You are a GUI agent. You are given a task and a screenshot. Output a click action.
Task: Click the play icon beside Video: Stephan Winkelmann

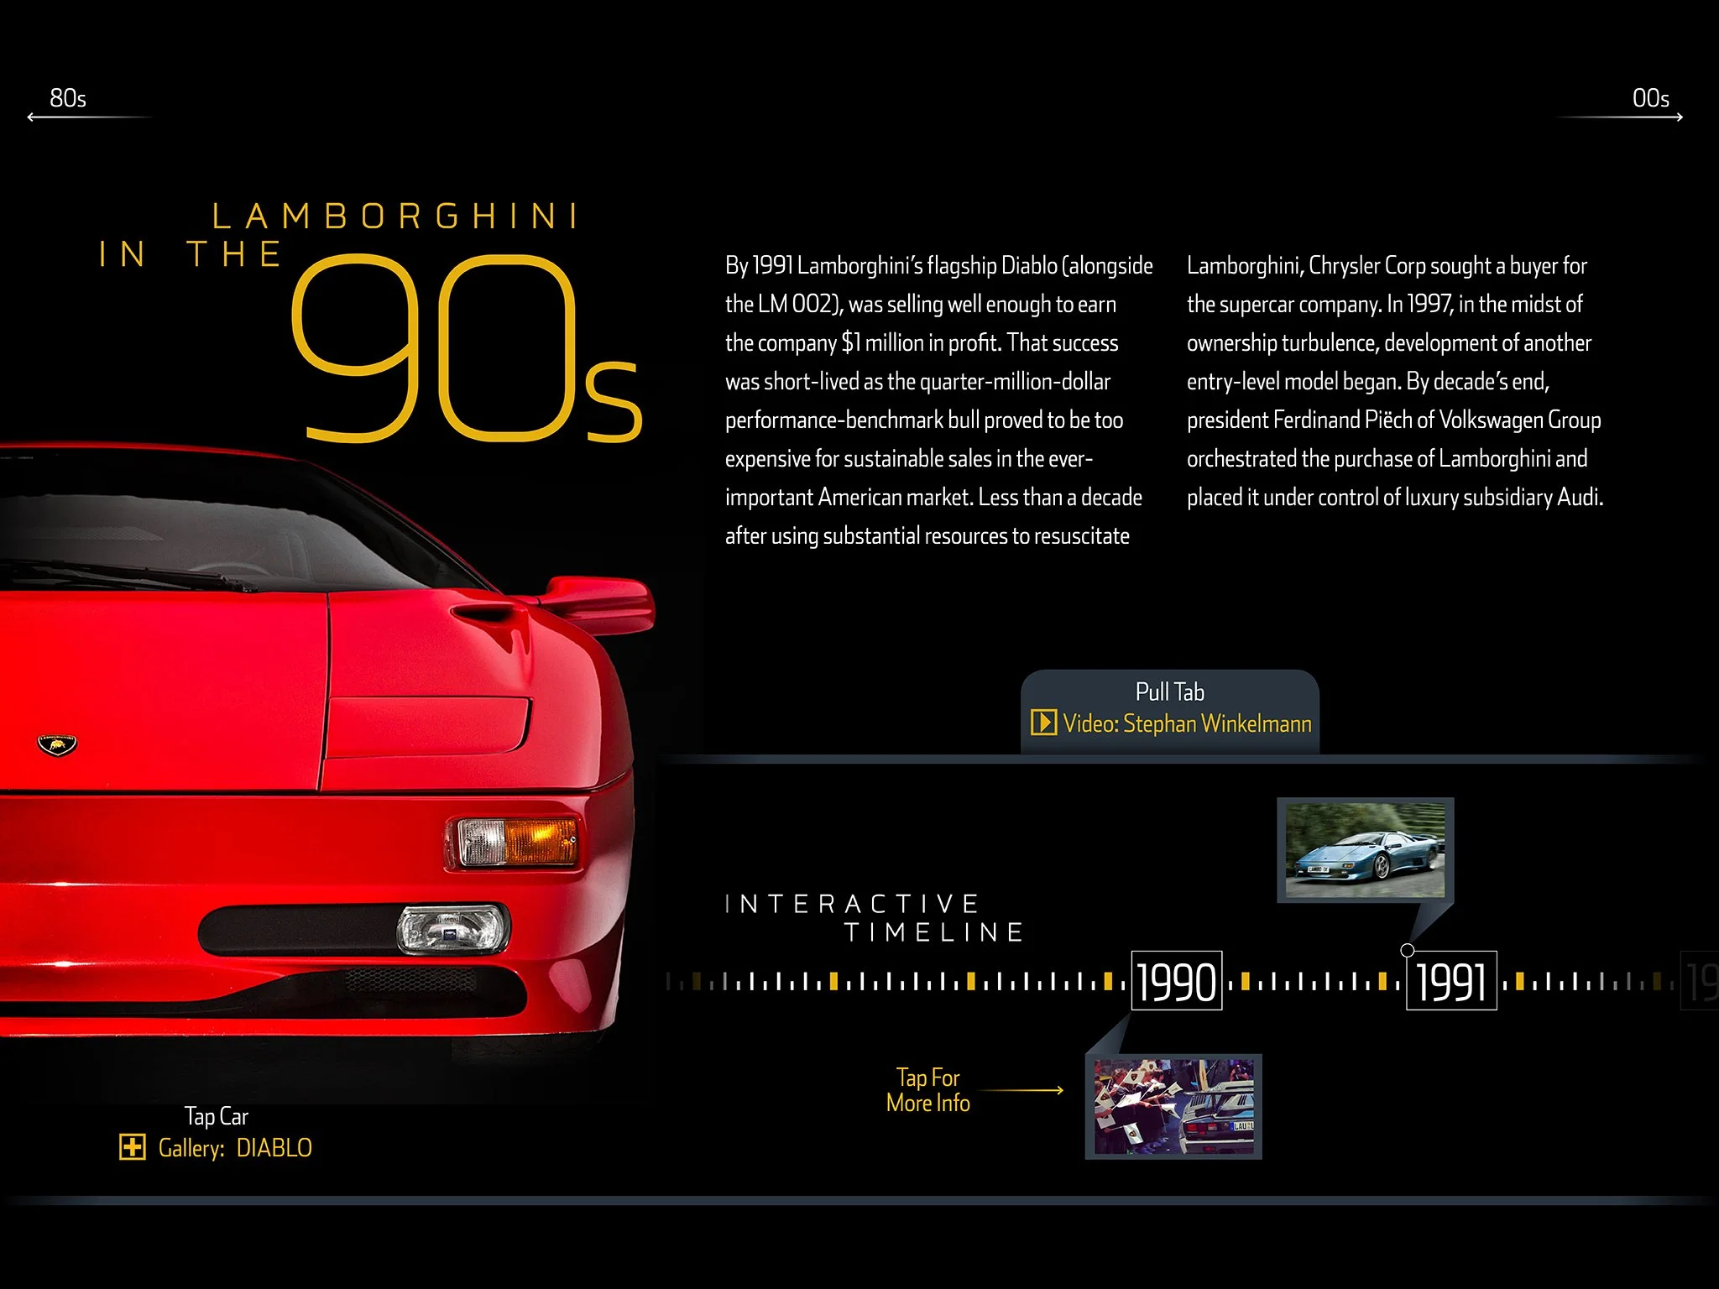pos(1043,723)
